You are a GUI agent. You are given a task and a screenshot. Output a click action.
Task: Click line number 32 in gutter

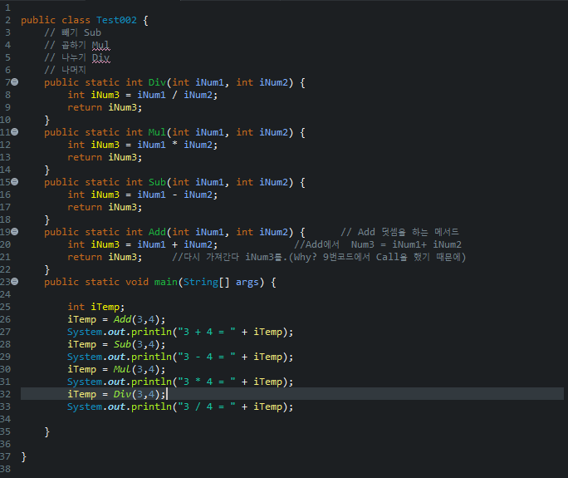point(6,394)
